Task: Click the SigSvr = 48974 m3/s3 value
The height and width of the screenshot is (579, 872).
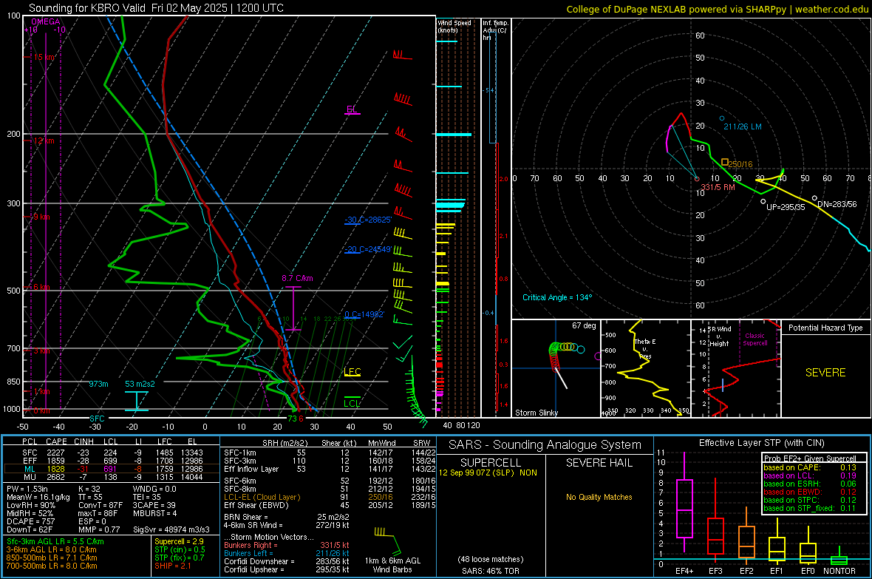Action: point(171,530)
